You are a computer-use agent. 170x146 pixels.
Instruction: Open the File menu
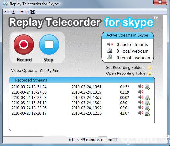pyautogui.click(x=10, y=12)
